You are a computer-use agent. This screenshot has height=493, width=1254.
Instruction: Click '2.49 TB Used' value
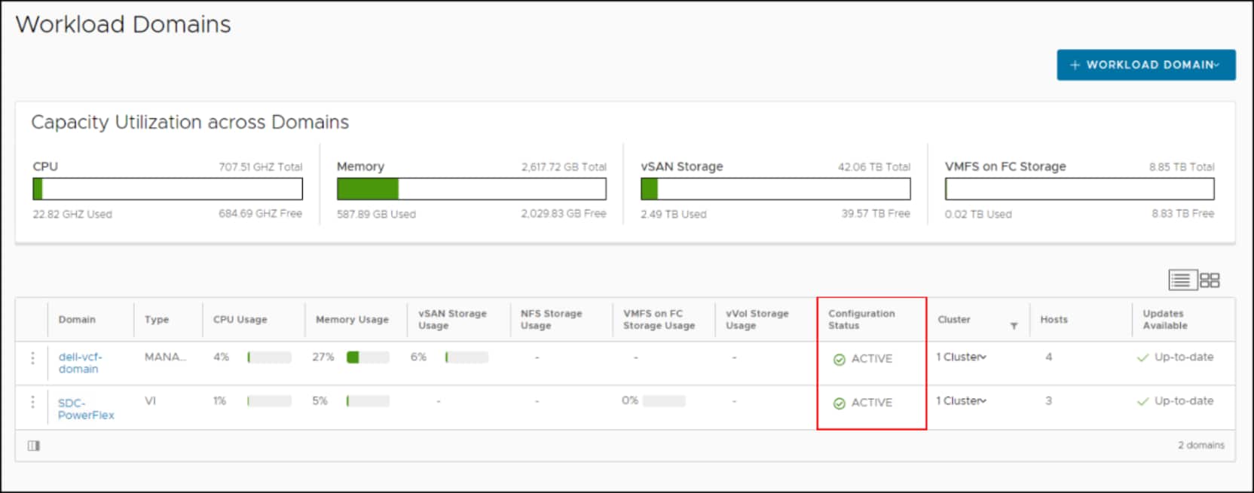(674, 215)
